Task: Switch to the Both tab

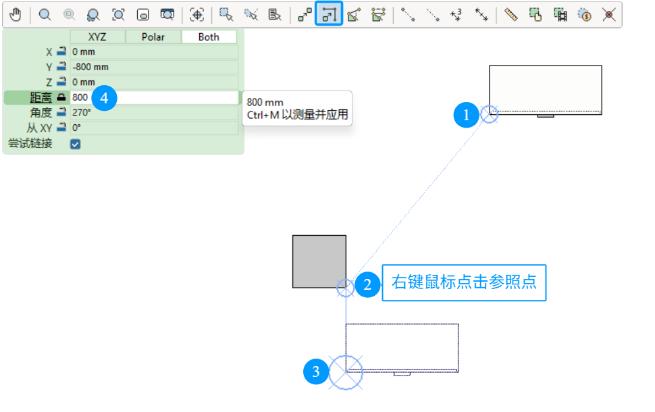Action: [209, 36]
